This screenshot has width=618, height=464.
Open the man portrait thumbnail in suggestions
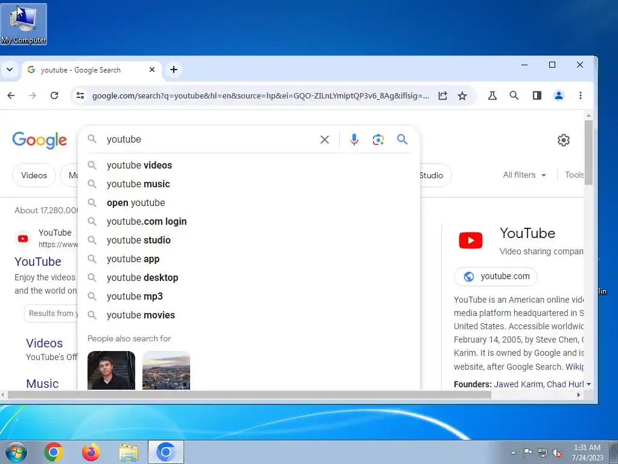111,370
